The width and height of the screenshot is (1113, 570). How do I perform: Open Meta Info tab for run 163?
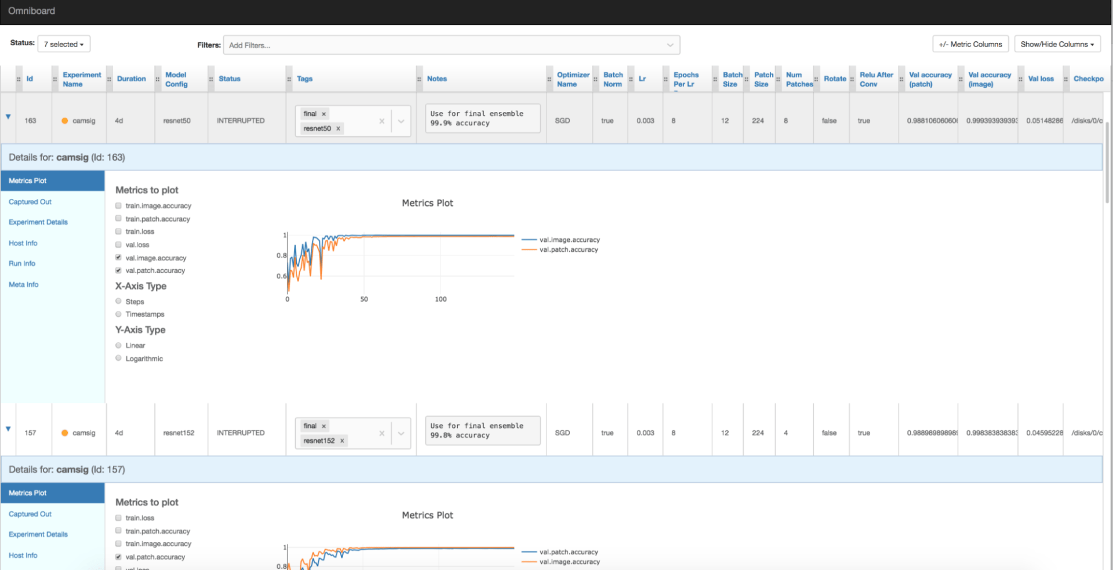point(24,284)
